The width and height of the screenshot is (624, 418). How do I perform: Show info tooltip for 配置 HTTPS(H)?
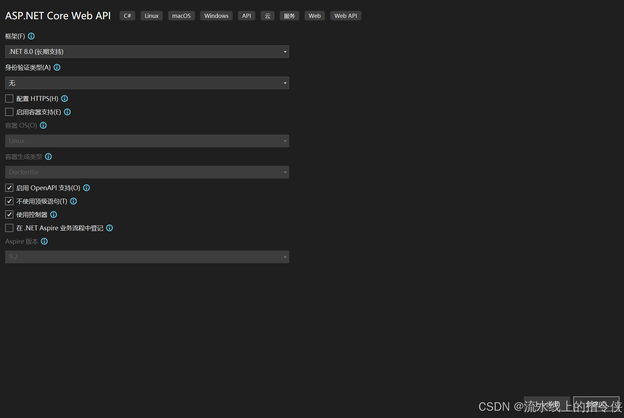pos(64,98)
